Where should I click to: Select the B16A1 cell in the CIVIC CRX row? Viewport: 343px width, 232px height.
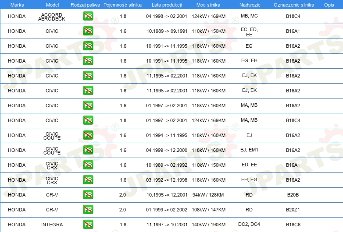[293, 165]
